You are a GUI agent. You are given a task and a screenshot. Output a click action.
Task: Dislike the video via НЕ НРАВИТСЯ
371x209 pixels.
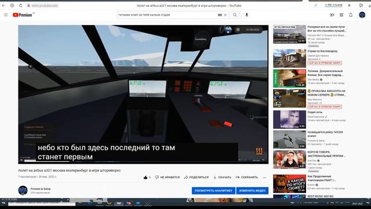pyautogui.click(x=167, y=177)
